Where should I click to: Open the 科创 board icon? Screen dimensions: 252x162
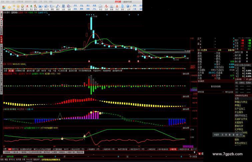pos(100,7)
